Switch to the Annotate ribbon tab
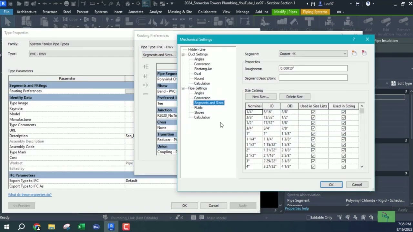The image size is (413, 232). (x=136, y=12)
